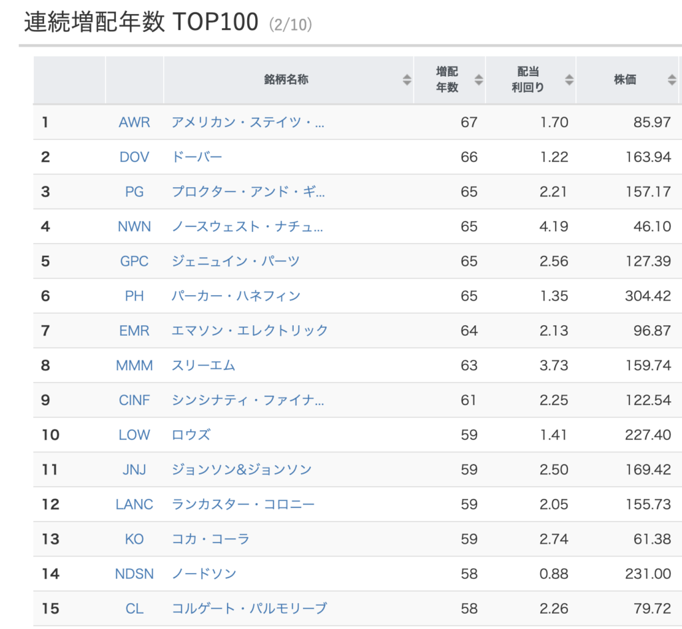Image resolution: width=682 pixels, height=629 pixels.
Task: Sort by 配当利回り column sort arrows
Action: [569, 79]
